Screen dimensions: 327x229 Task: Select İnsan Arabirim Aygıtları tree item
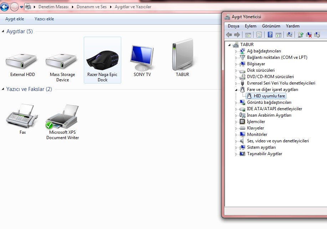click(x=269, y=115)
